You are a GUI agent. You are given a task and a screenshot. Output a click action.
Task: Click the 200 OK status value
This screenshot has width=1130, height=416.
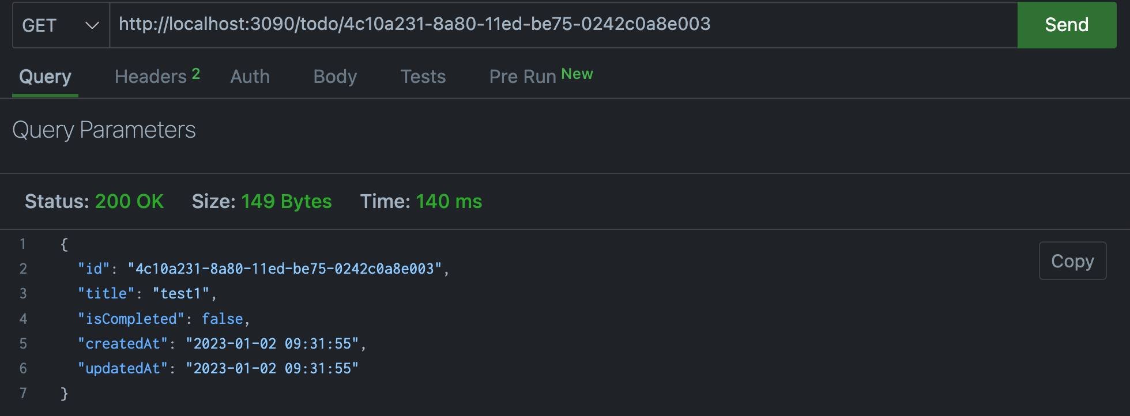pos(129,202)
